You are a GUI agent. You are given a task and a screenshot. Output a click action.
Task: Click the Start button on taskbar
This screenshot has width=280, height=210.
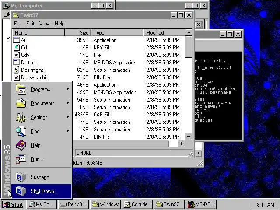point(13,204)
